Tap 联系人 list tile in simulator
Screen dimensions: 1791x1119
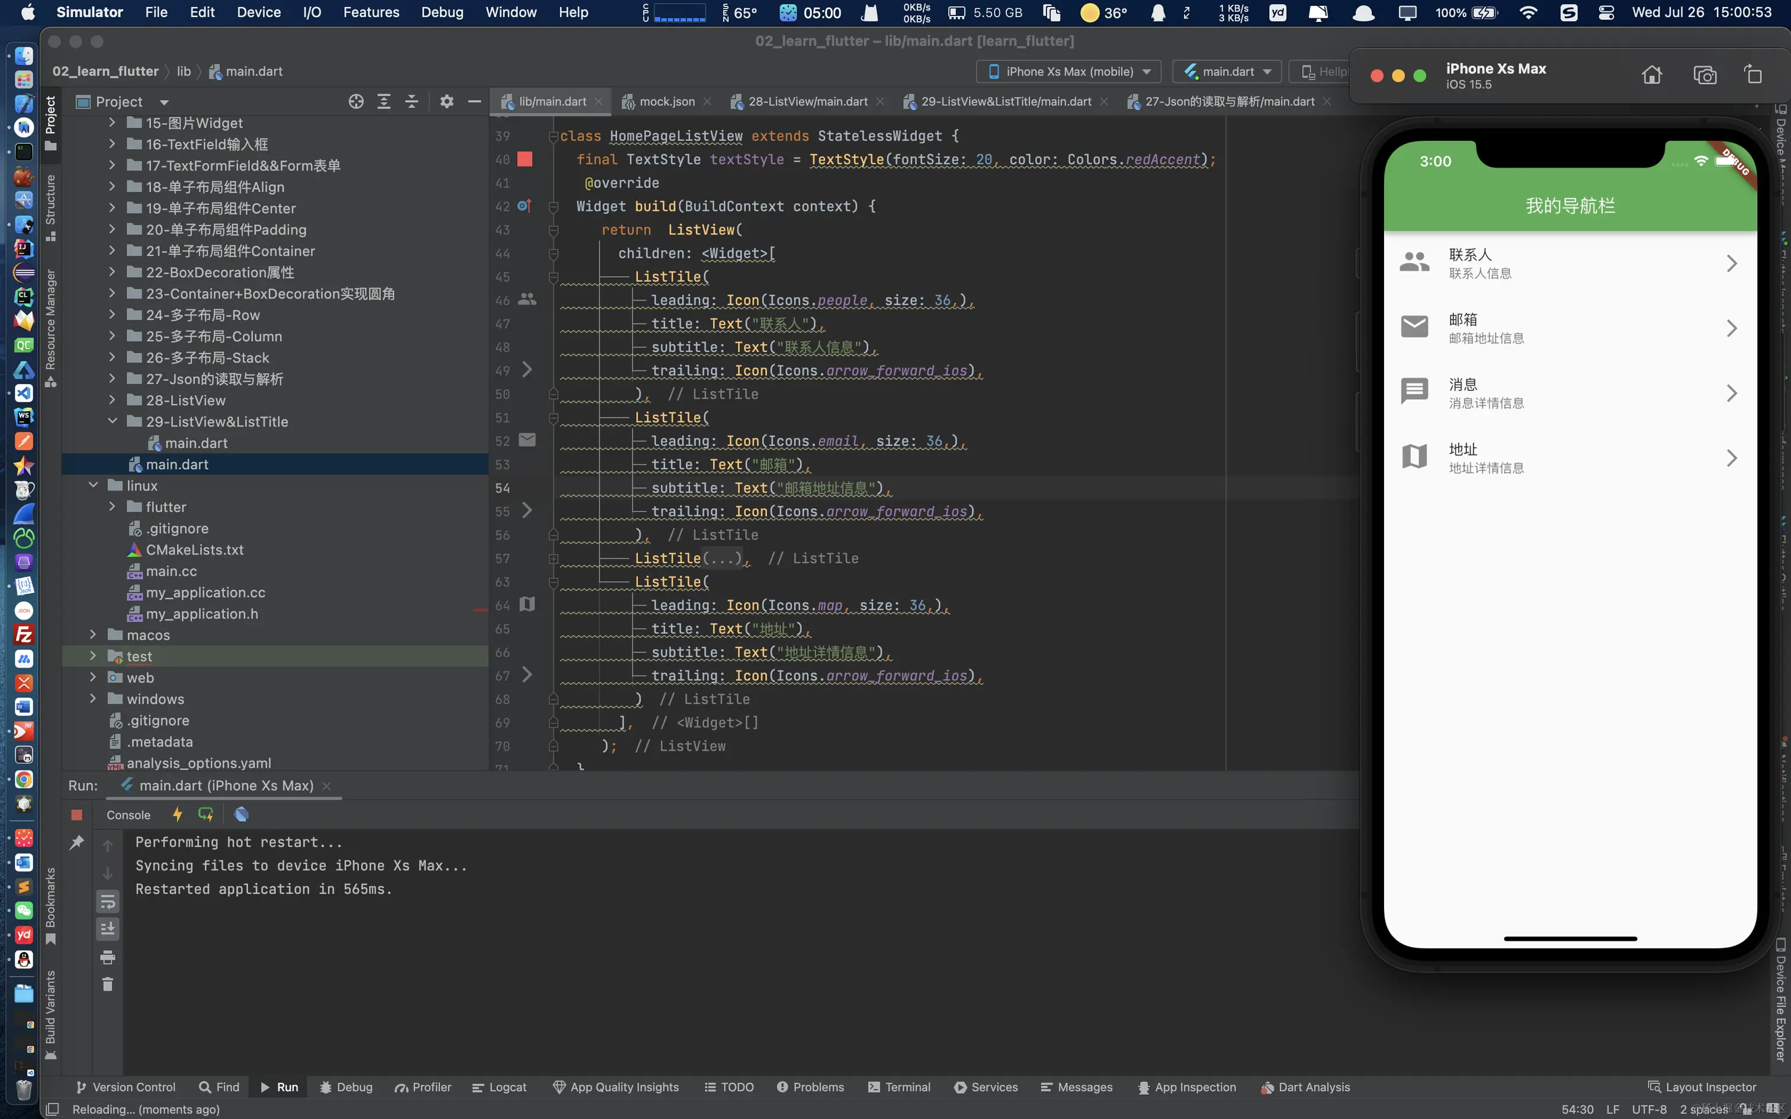tap(1570, 264)
